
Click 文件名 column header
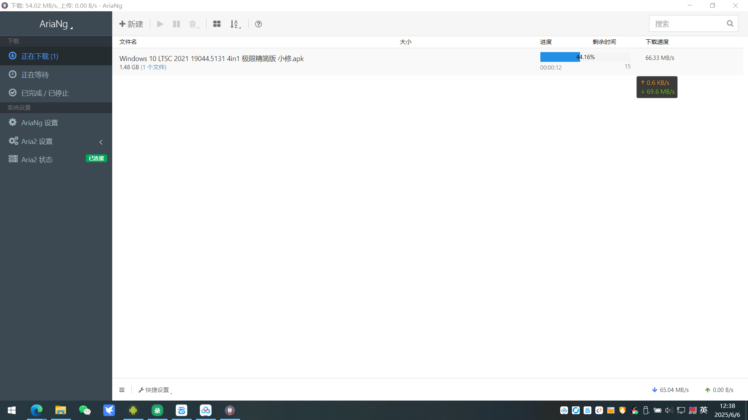click(x=128, y=42)
